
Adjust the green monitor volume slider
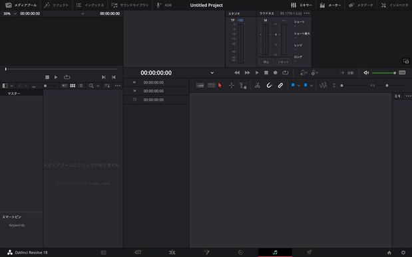(384, 73)
